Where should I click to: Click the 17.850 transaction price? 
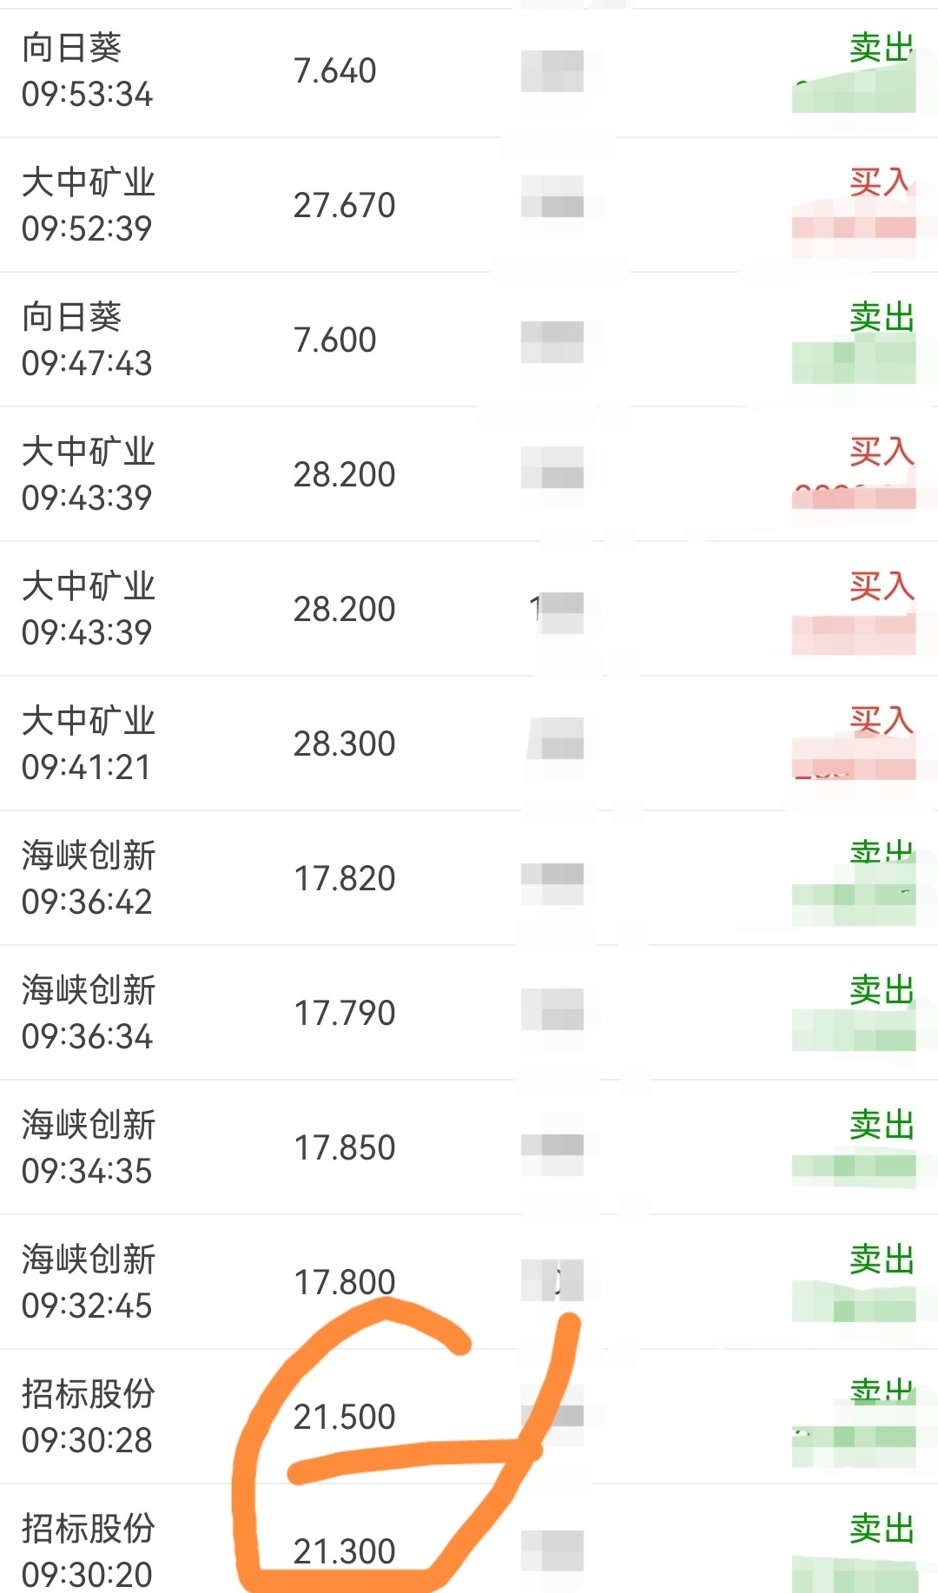tap(344, 1148)
